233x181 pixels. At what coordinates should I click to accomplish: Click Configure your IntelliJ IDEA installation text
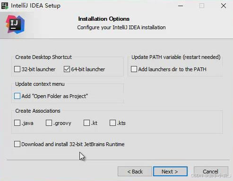pyautogui.click(x=121, y=27)
